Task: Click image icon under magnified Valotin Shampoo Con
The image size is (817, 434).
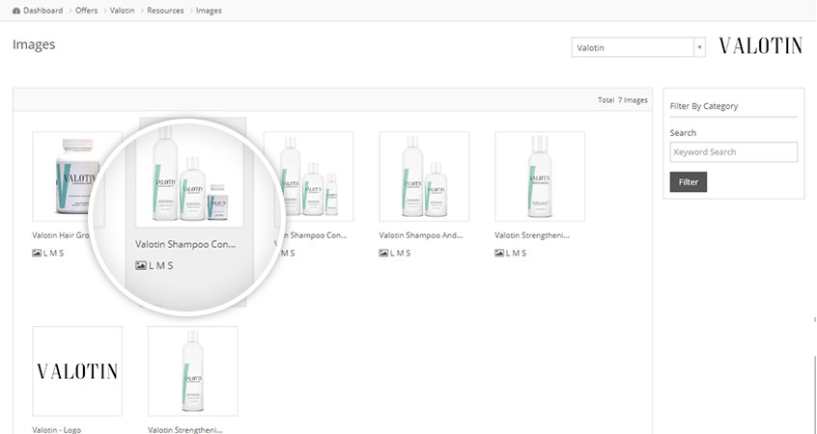Action: [x=141, y=264]
